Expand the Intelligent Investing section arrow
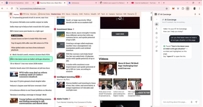203x107 pixels. click(81, 77)
